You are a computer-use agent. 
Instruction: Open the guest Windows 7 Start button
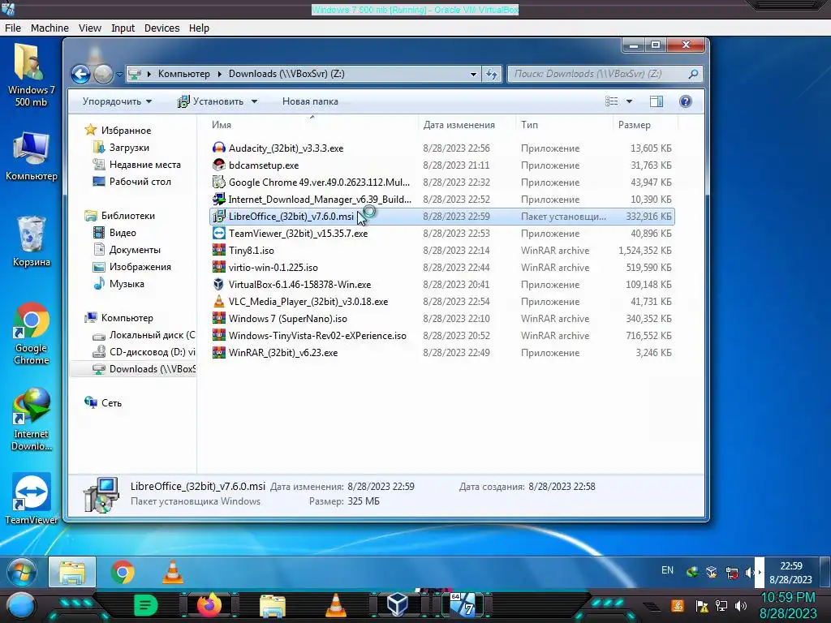point(22,573)
